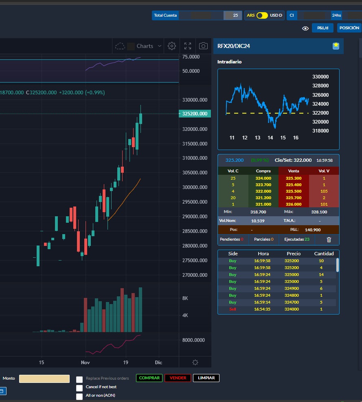Click the Buy trade at price 324900
This screenshot has height=402, width=362.
(x=277, y=289)
